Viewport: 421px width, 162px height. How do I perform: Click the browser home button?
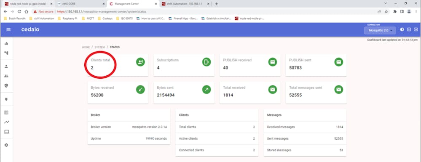26,11
